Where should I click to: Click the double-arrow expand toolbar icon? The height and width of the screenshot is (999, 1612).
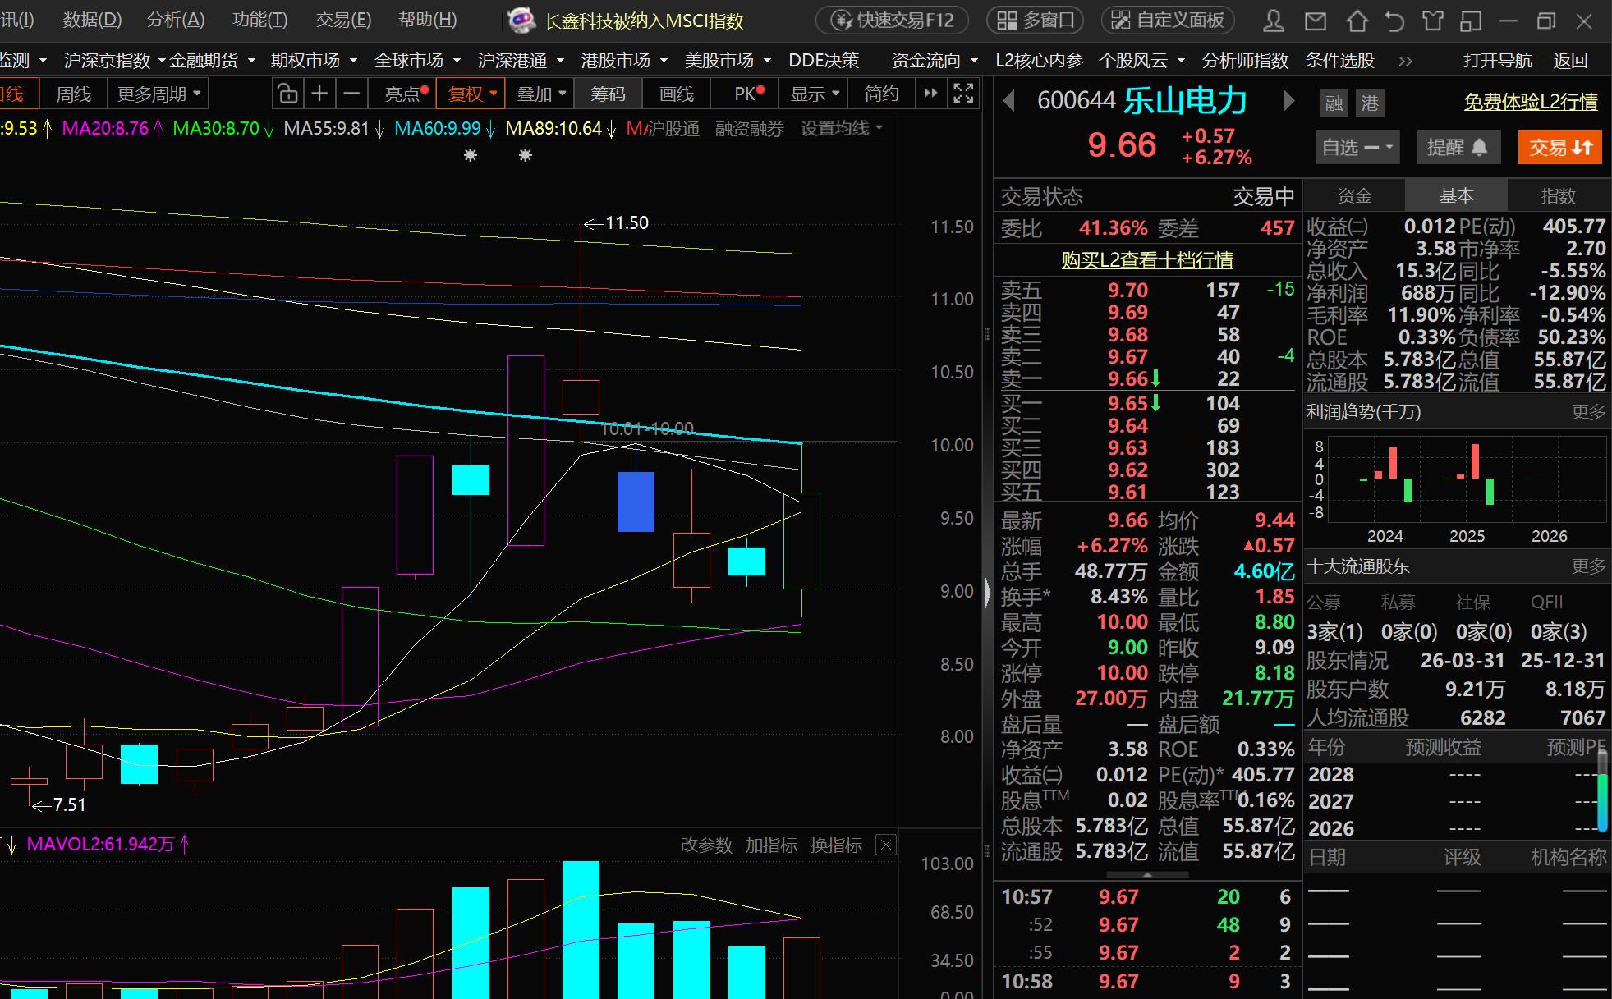pos(930,94)
